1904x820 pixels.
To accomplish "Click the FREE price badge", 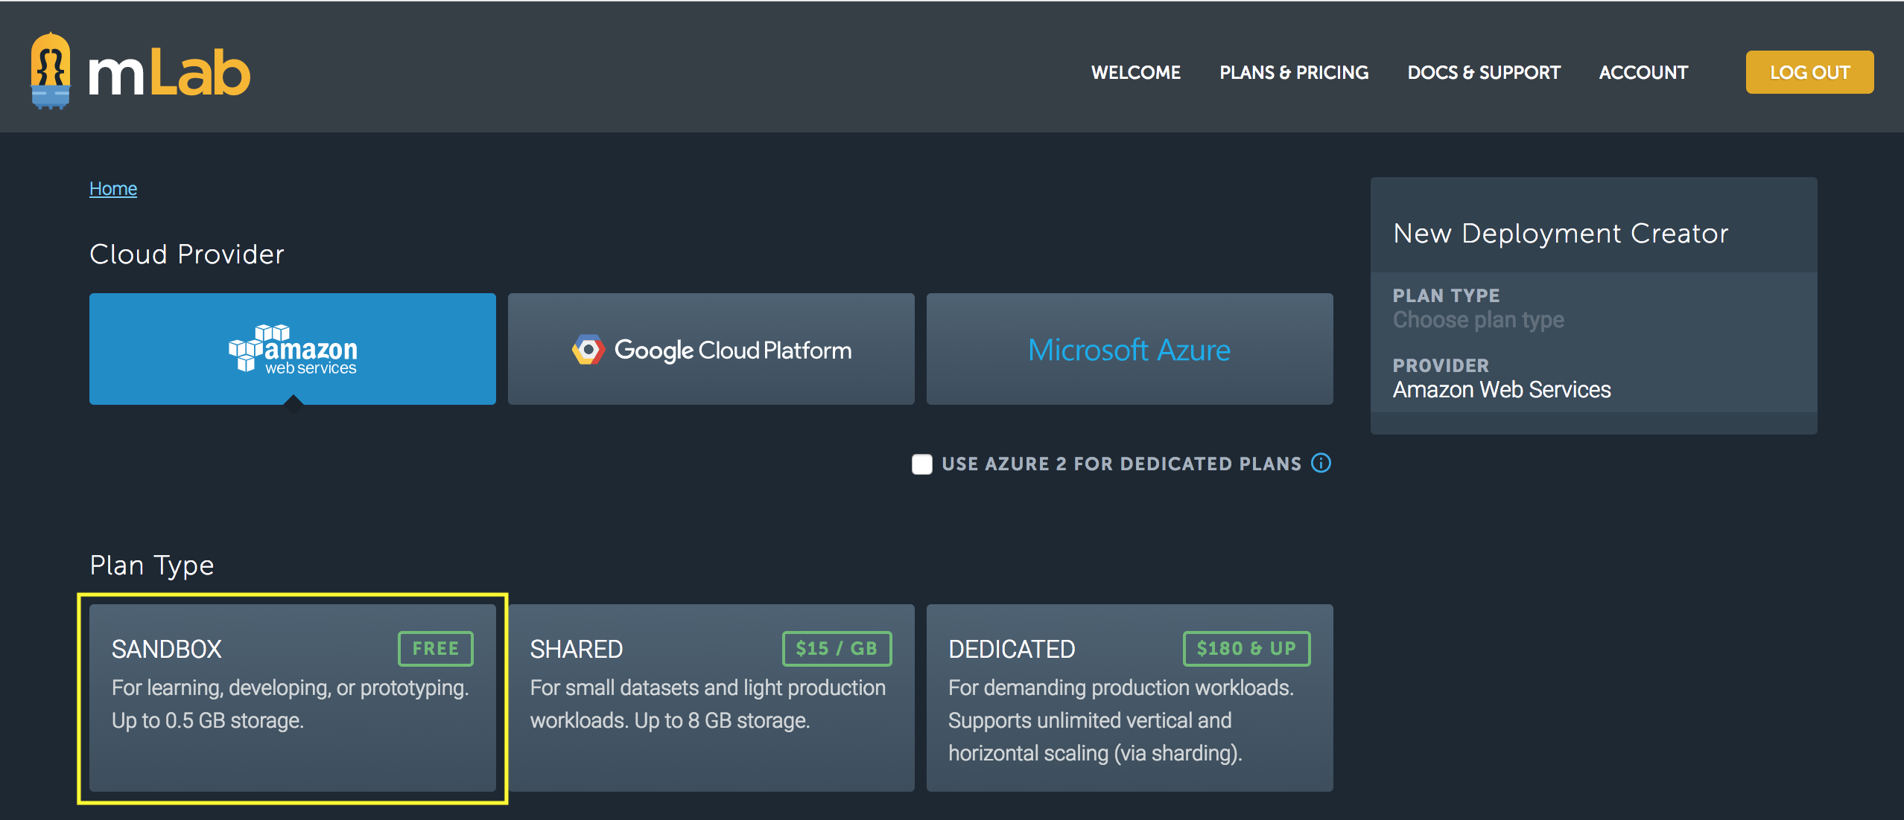I will pos(436,648).
